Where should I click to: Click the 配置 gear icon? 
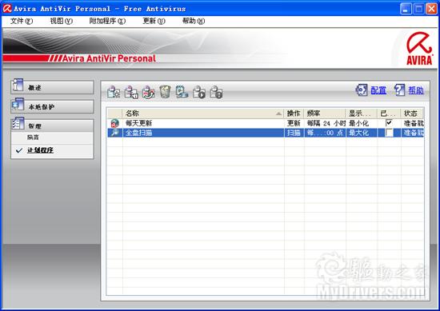362,90
